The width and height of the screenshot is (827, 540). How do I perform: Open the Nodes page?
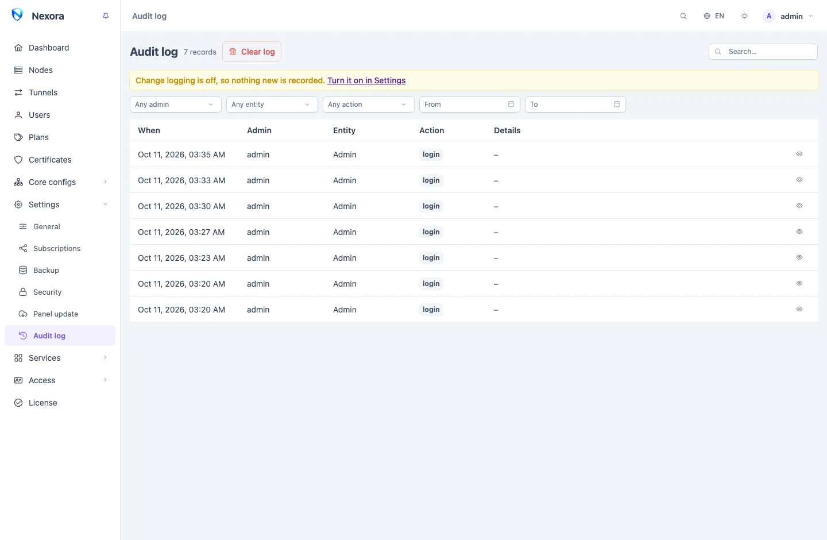pos(60,70)
